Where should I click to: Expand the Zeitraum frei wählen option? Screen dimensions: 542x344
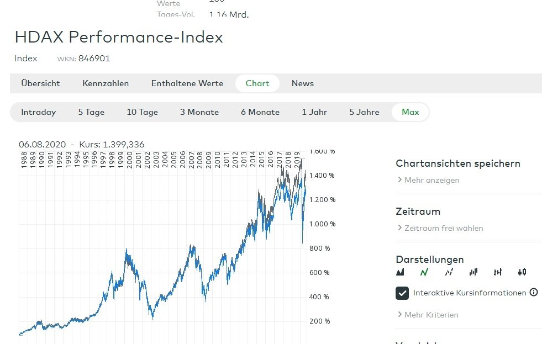[443, 228]
